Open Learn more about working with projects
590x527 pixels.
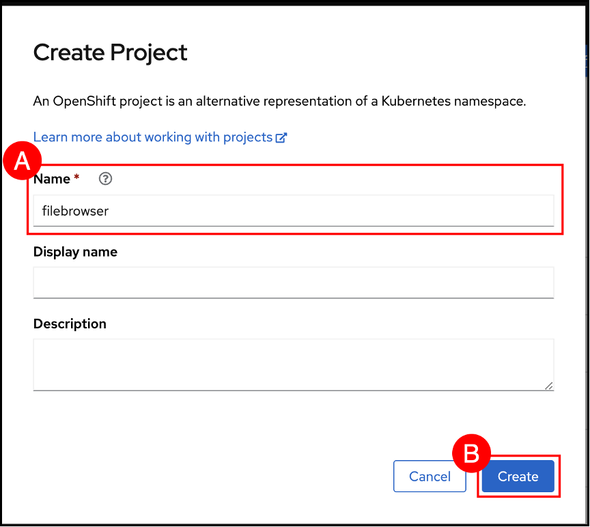click(153, 137)
